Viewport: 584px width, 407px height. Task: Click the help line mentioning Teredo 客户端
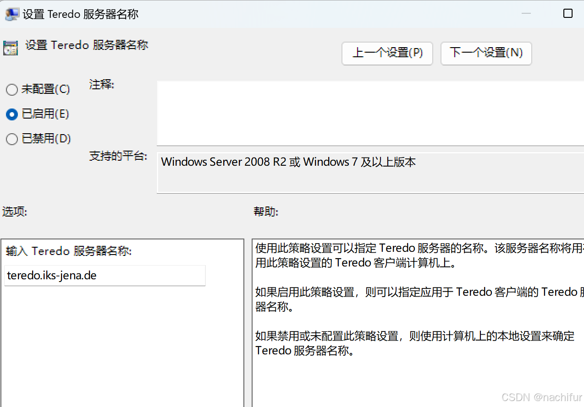413,299
